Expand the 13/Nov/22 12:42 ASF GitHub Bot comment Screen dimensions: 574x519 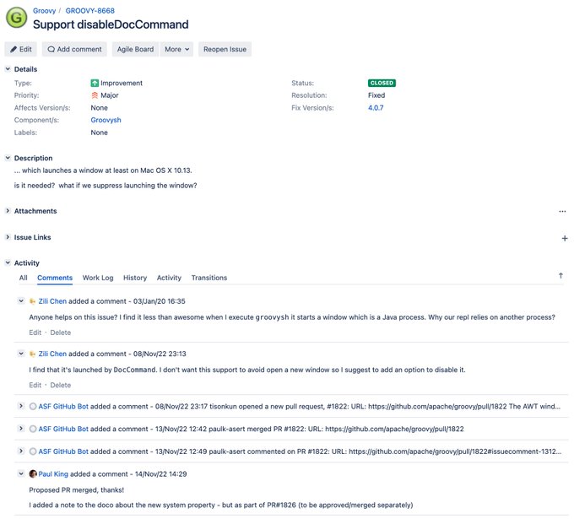[21, 428]
